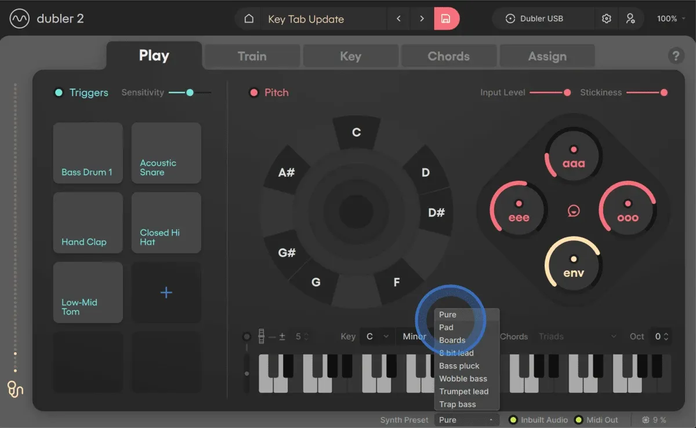Toggle the D note on pitch wheel
696x428 pixels.
tap(426, 173)
